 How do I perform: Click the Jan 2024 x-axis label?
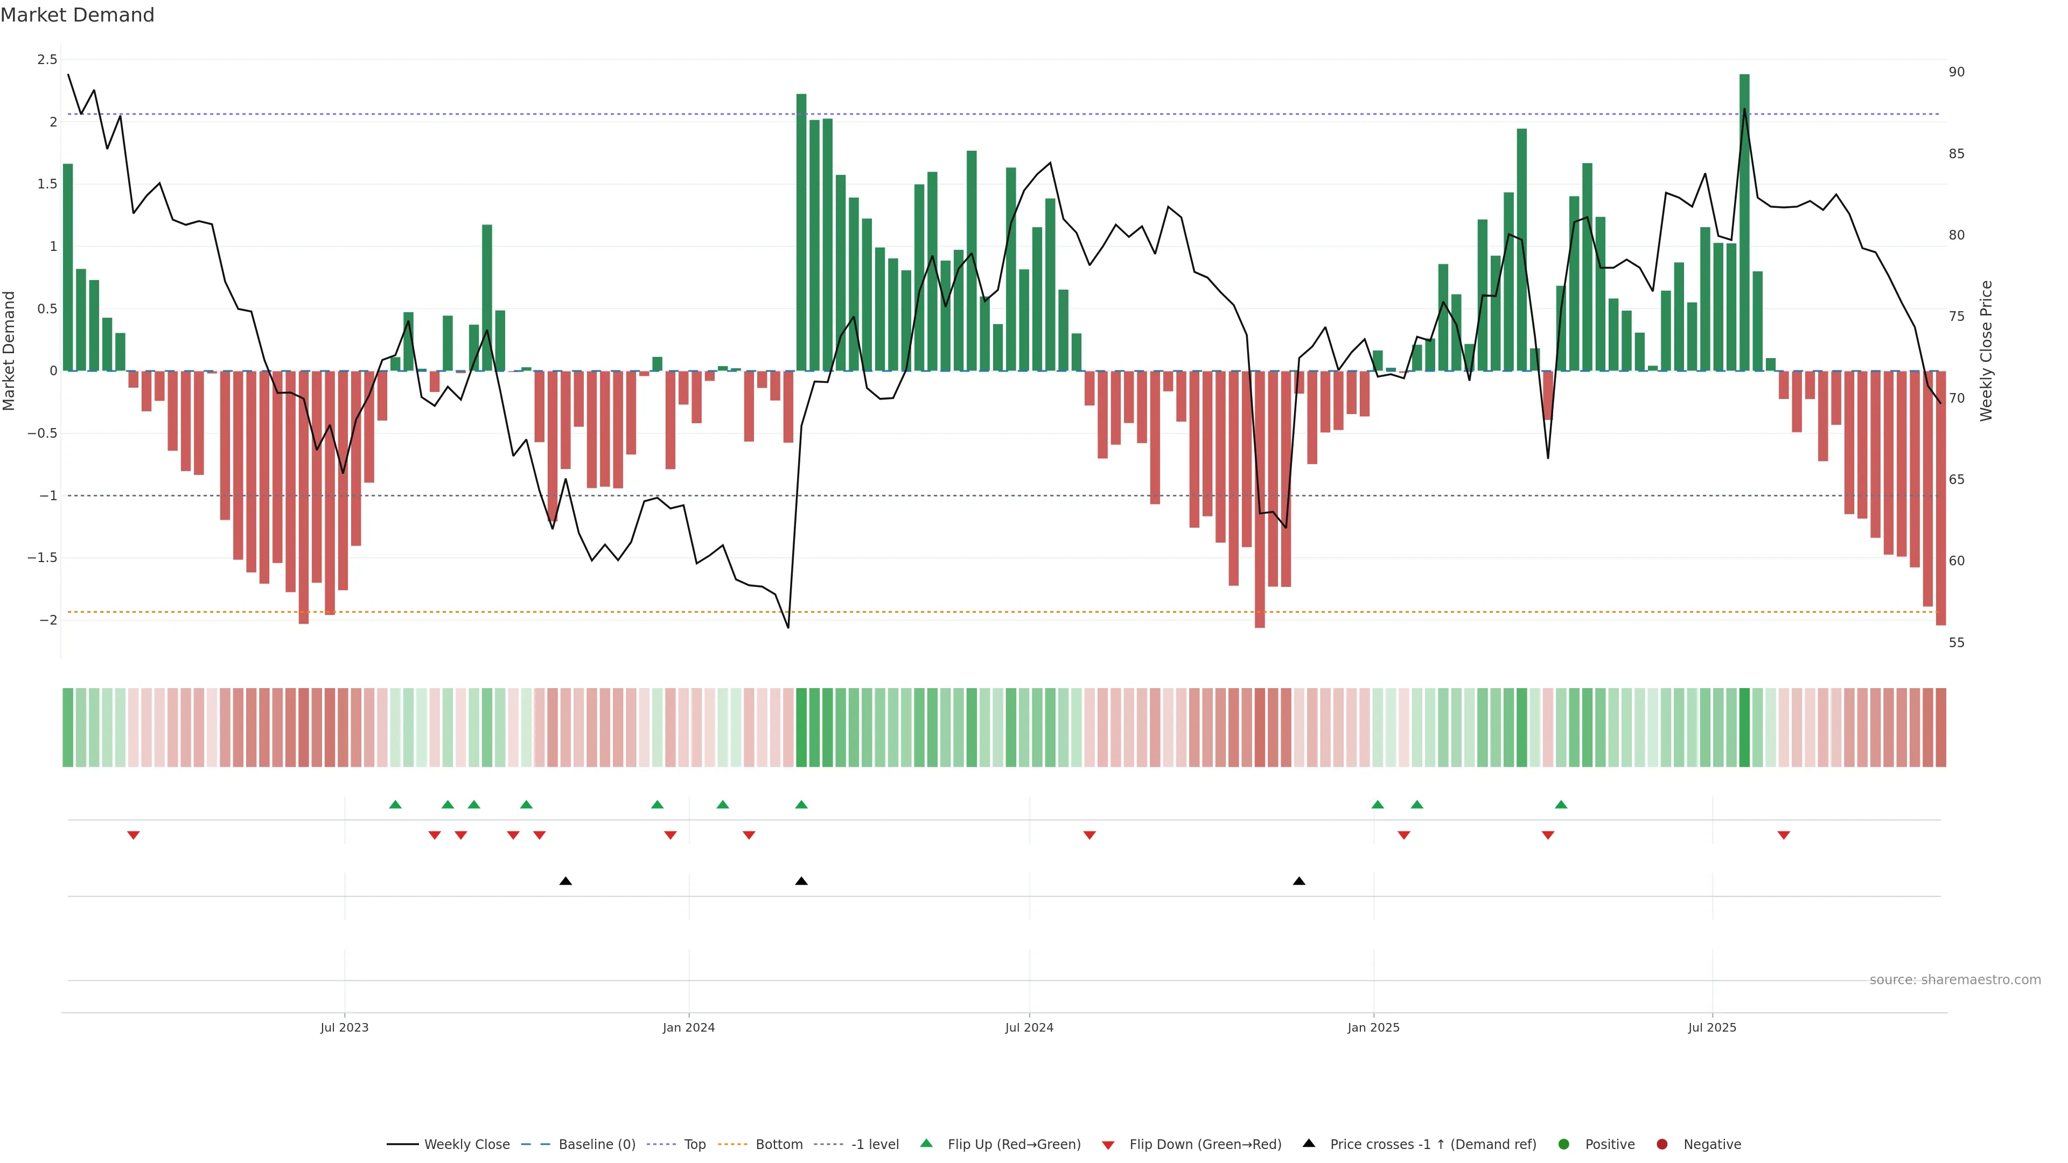point(688,1027)
